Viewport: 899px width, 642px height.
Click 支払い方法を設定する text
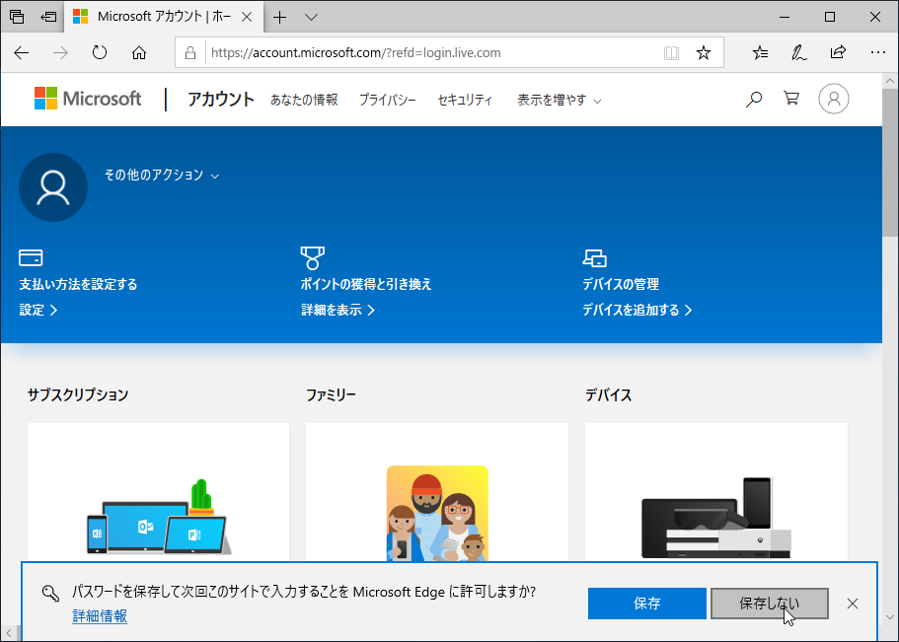point(79,284)
